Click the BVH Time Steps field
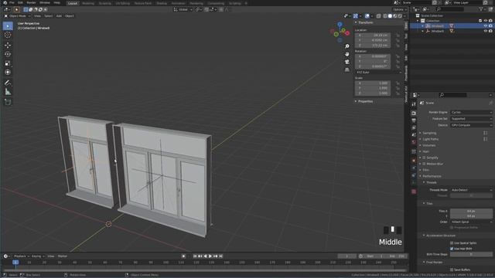495x278 pixels. pyautogui.click(x=471, y=254)
